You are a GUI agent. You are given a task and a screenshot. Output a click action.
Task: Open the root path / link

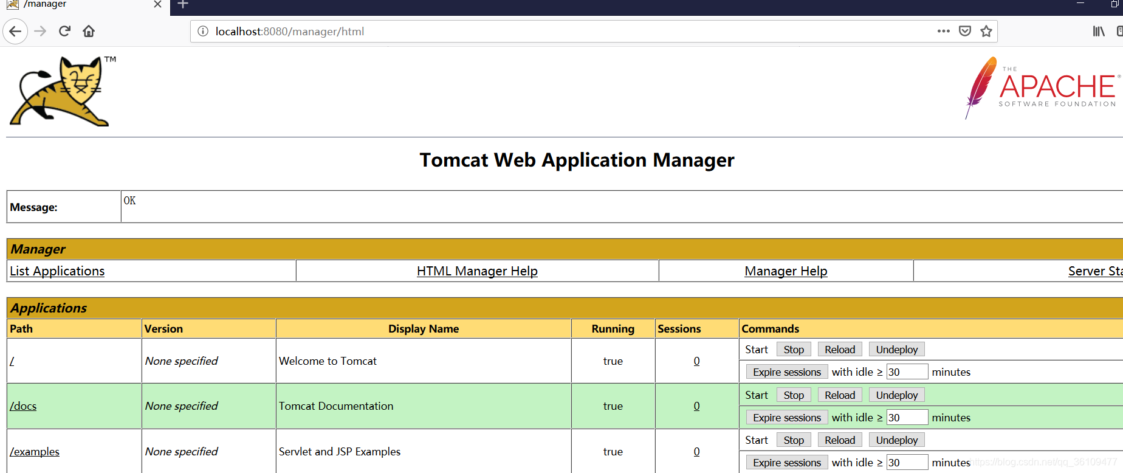tap(12, 361)
